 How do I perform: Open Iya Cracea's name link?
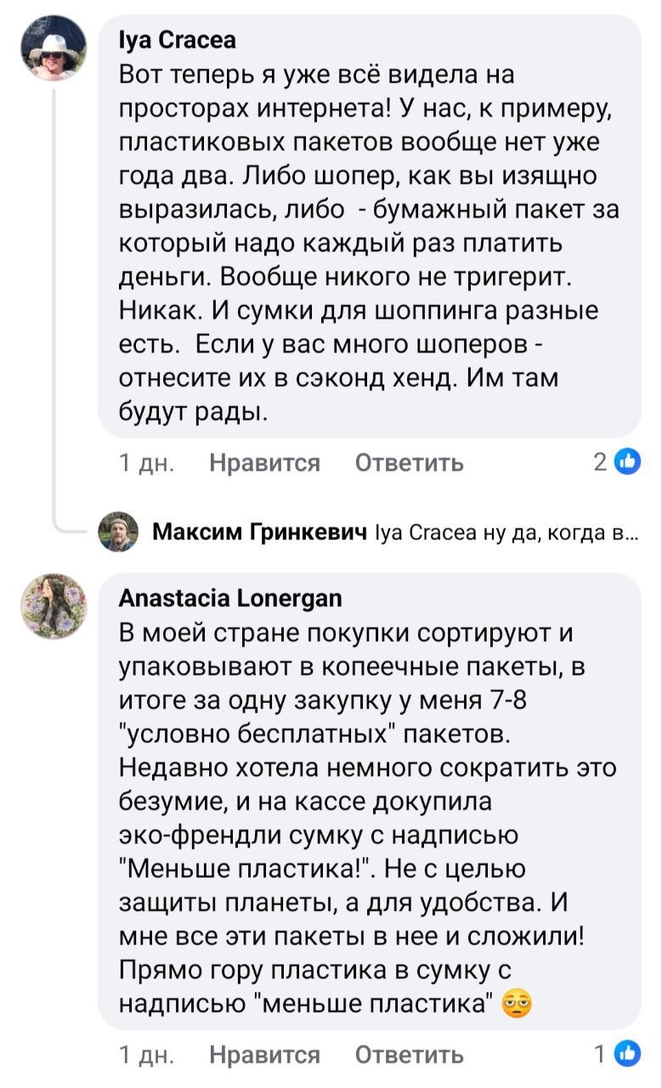tap(178, 40)
